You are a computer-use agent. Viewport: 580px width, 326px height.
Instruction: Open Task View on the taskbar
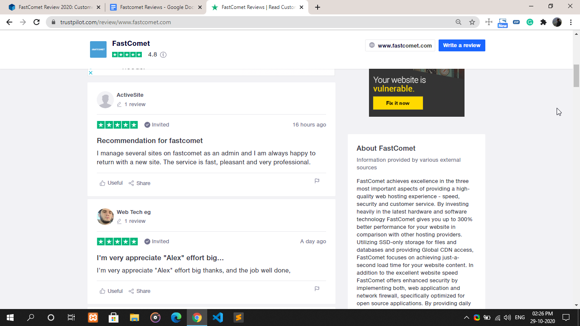pyautogui.click(x=71, y=318)
